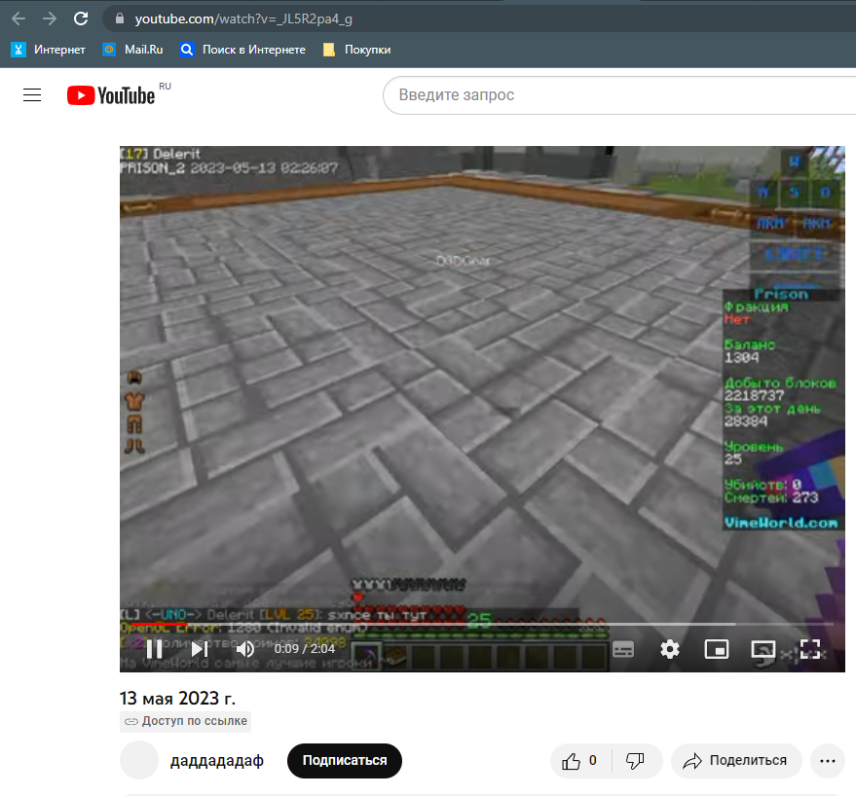Viewport: 856px width, 796px height.
Task: Go back with the browser back arrow
Action: pyautogui.click(x=19, y=19)
